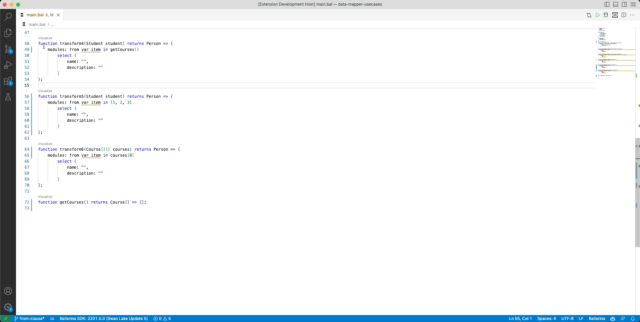Open the Extensions view
The image size is (640, 322).
coord(8,81)
